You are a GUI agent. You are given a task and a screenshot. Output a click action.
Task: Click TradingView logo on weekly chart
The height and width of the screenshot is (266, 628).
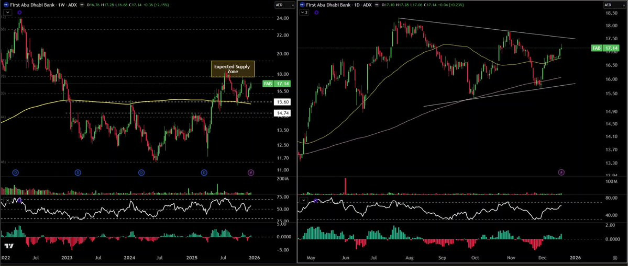coord(9,246)
